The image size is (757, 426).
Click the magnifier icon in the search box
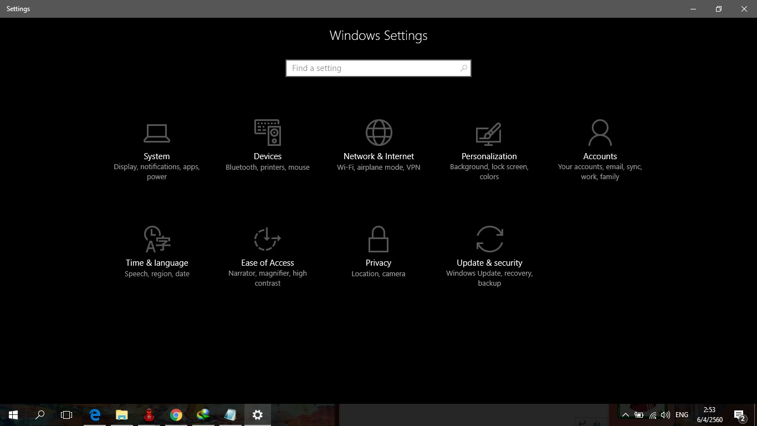click(463, 68)
